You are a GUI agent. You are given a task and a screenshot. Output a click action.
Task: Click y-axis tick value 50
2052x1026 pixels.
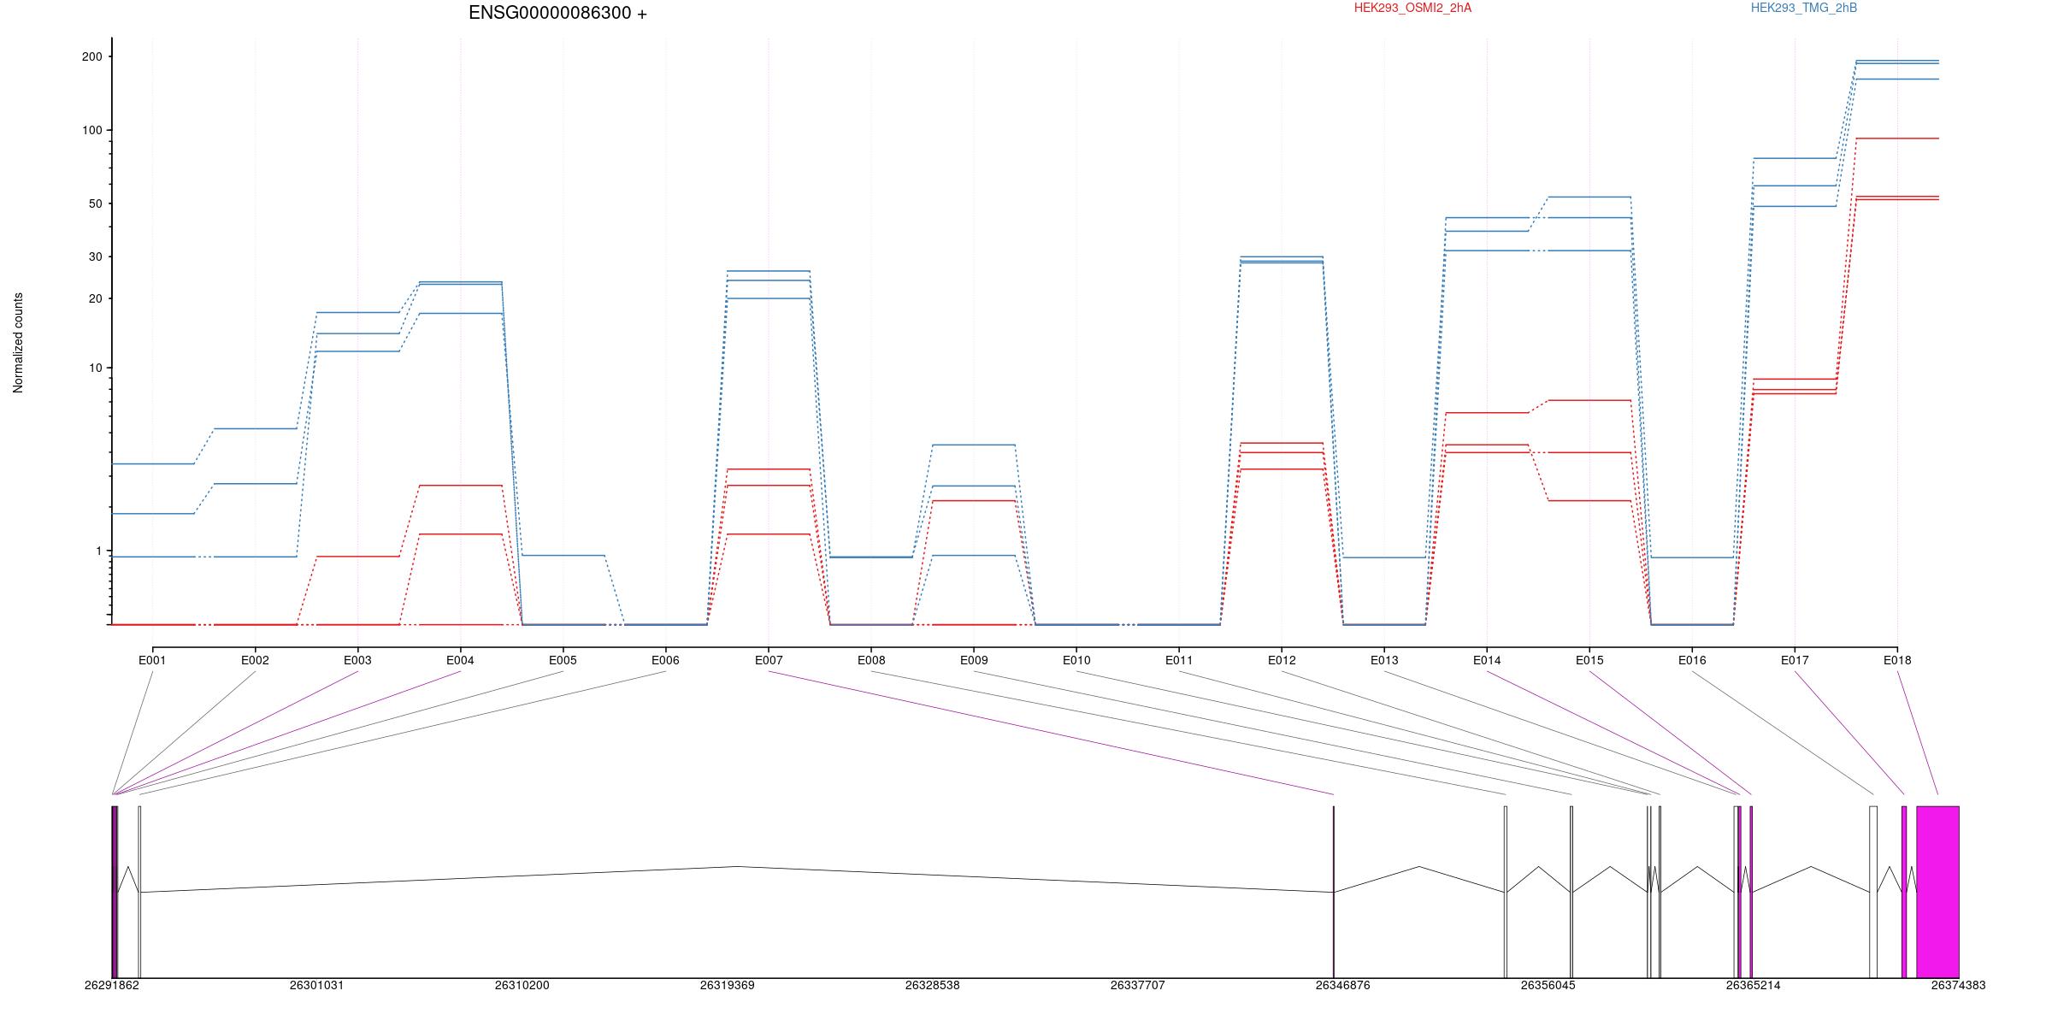click(95, 203)
